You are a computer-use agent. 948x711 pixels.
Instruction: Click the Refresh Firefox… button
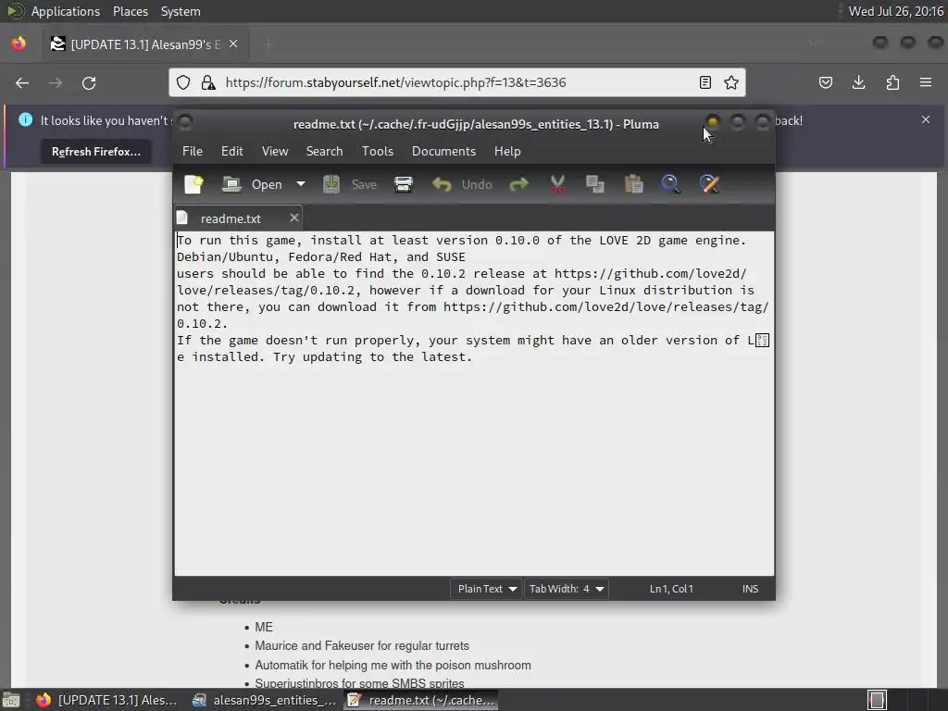coord(96,151)
